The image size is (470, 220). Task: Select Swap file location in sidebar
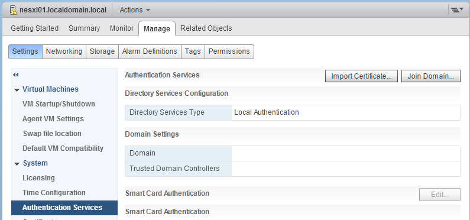(x=52, y=134)
